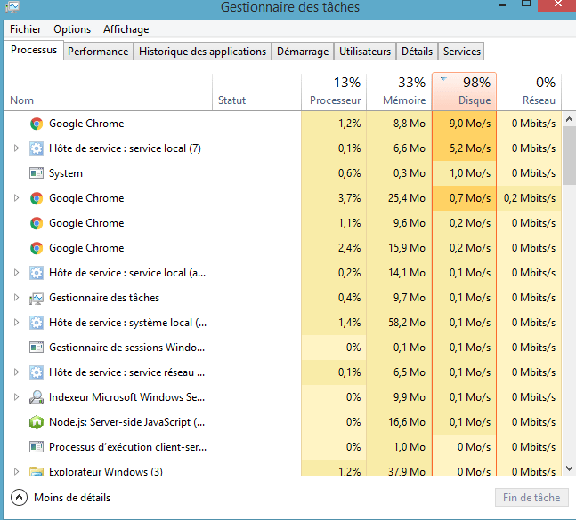576x520 pixels.
Task: Click the 5,2 Mo/s disk value
Action: 470,148
